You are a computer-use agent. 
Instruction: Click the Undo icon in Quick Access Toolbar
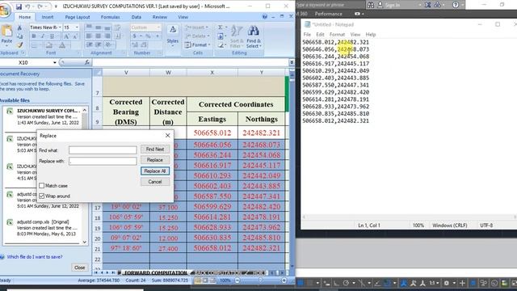point(27,6)
